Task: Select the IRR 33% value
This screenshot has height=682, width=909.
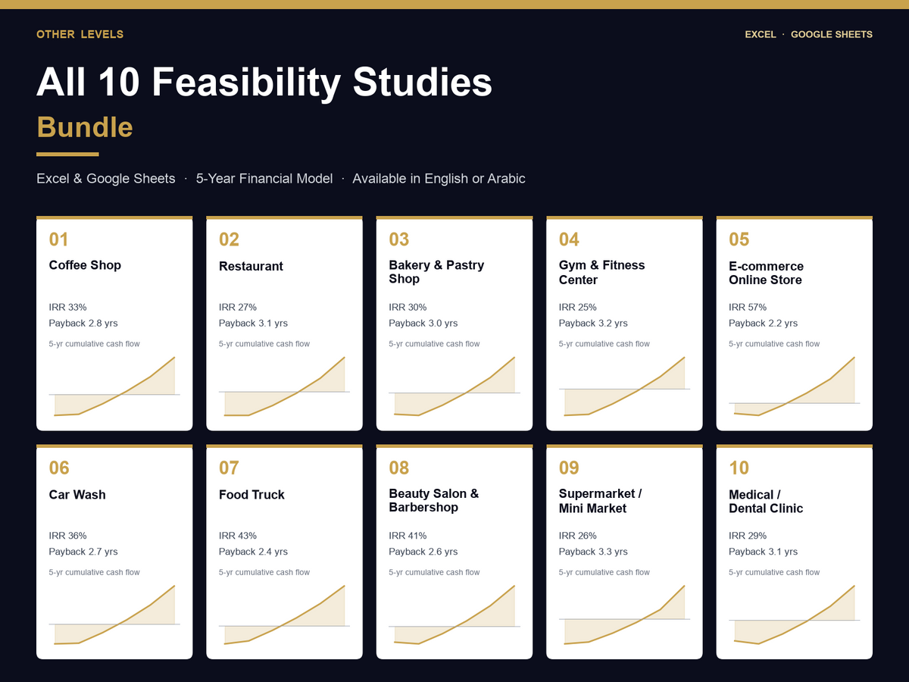Action: [x=67, y=307]
